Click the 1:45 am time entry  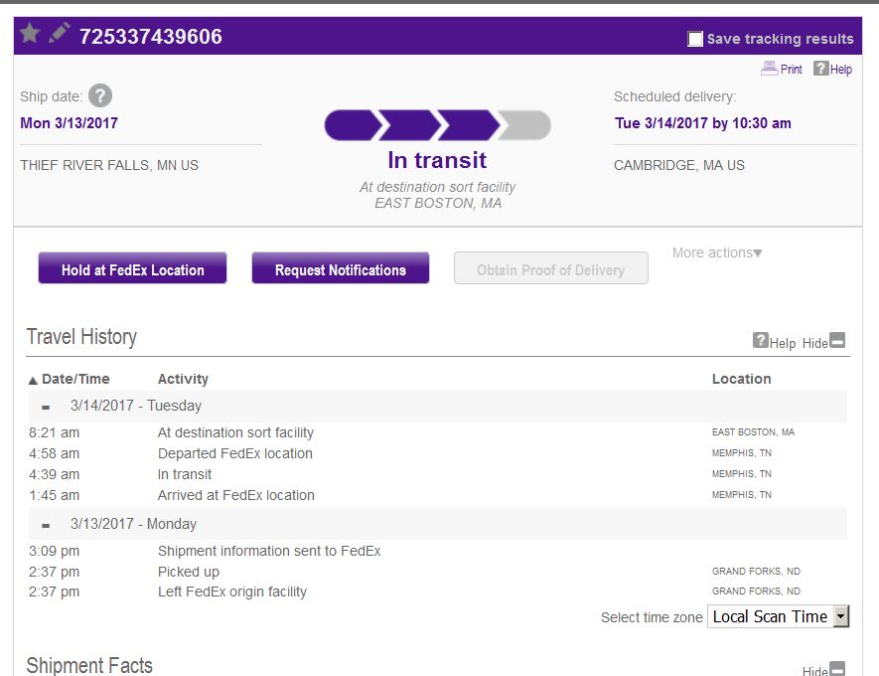[x=54, y=495]
